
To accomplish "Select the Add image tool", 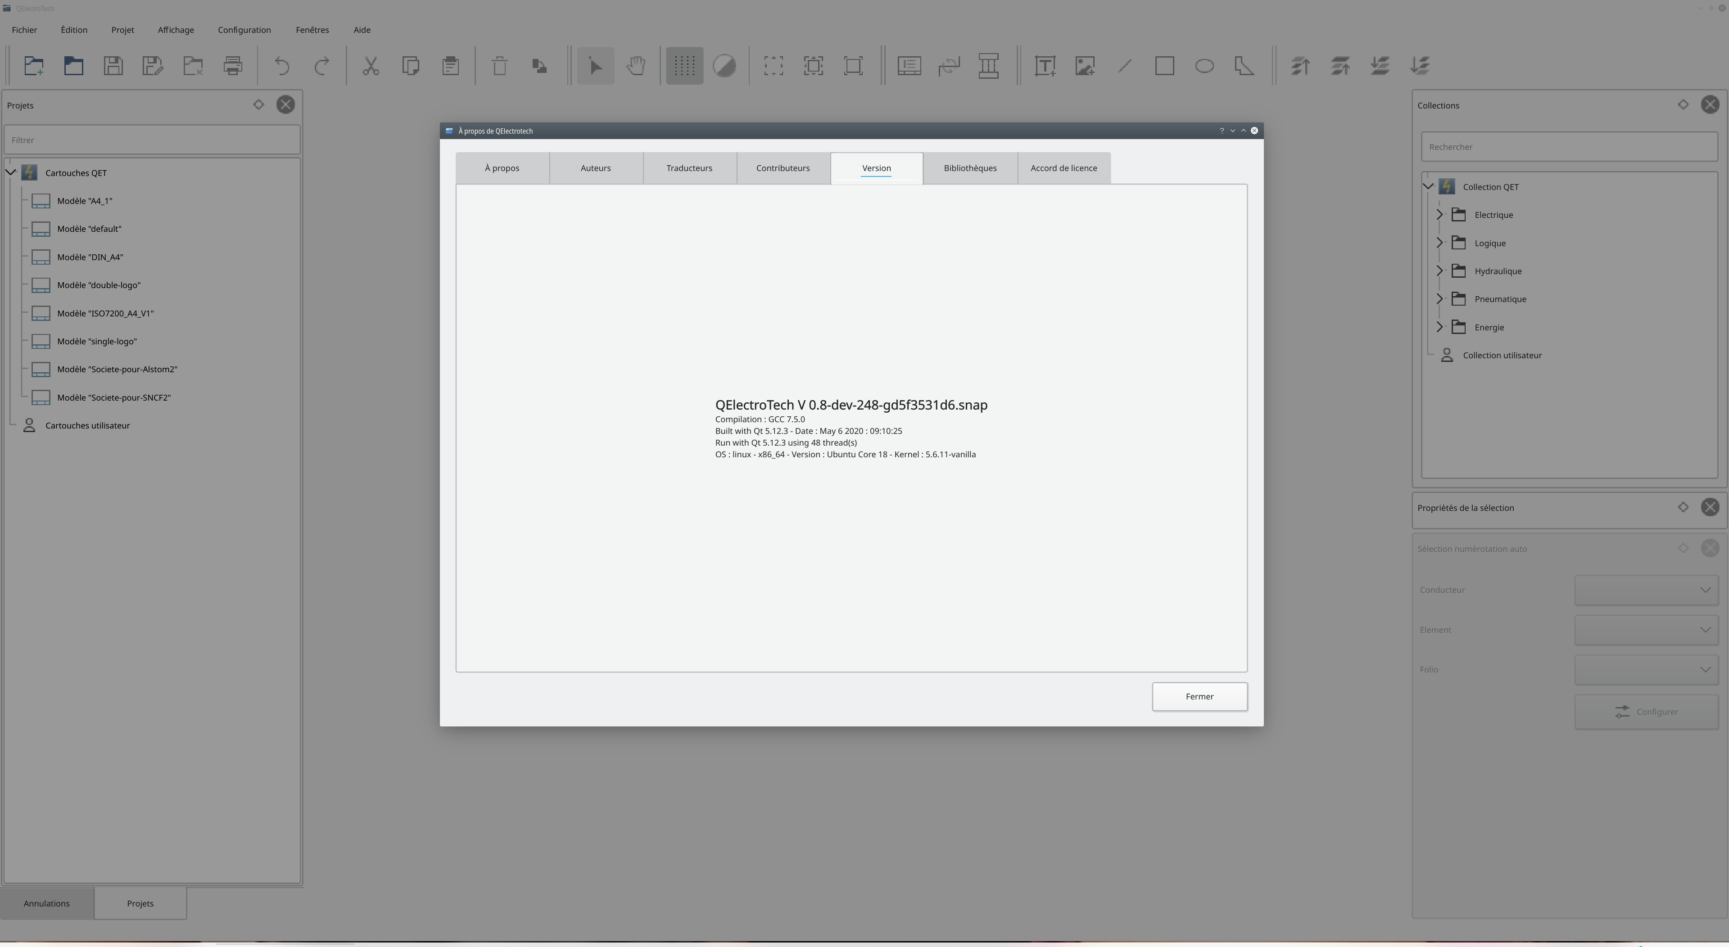I will pyautogui.click(x=1085, y=66).
